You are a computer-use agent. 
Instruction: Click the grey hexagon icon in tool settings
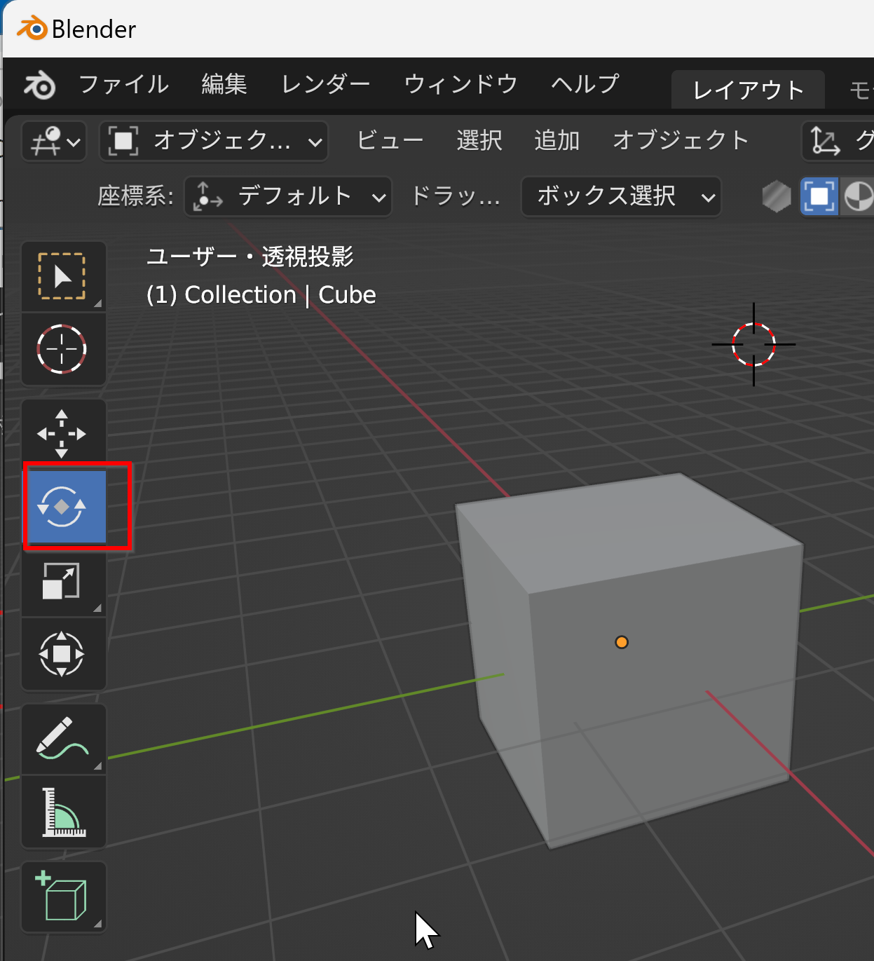(x=777, y=196)
